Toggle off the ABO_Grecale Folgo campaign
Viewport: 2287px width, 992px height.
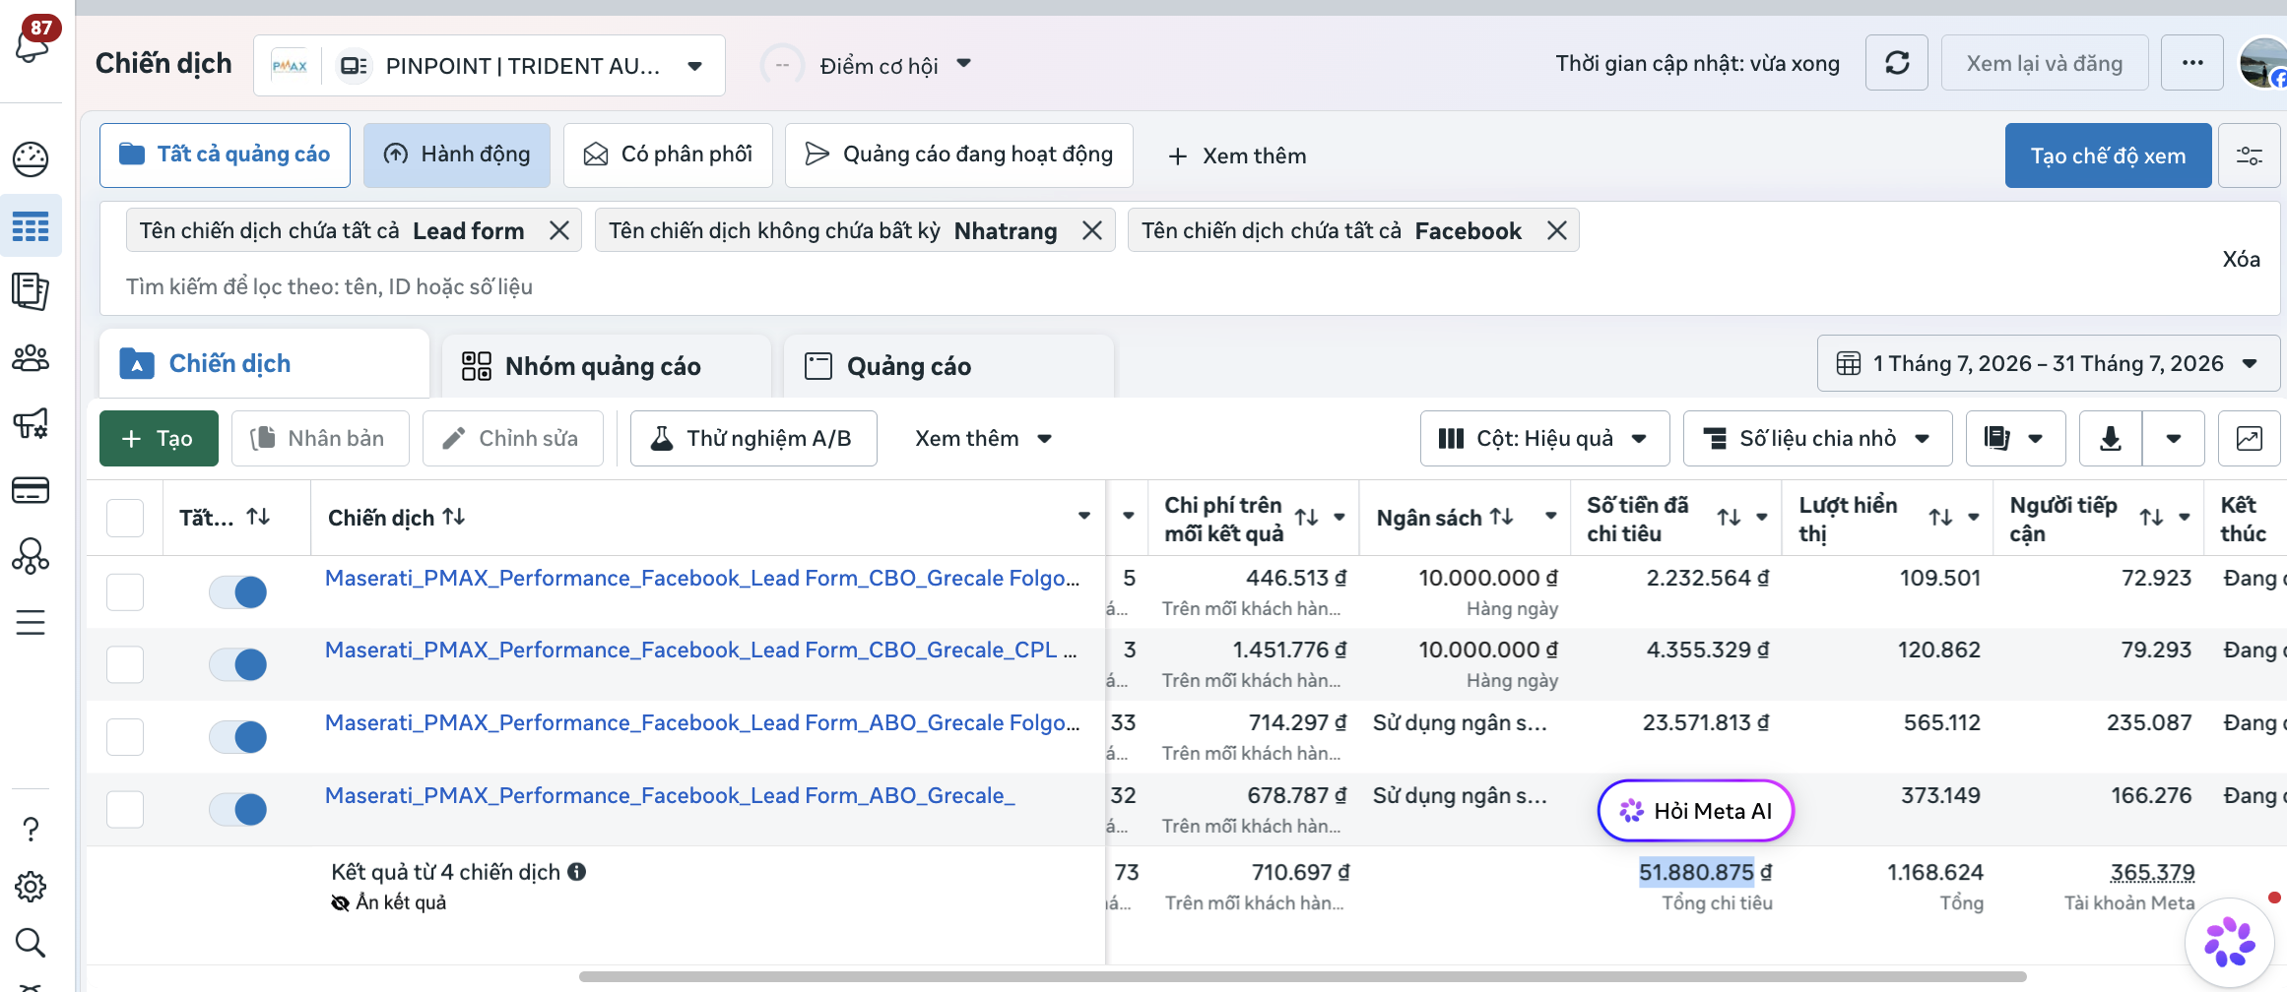(237, 736)
